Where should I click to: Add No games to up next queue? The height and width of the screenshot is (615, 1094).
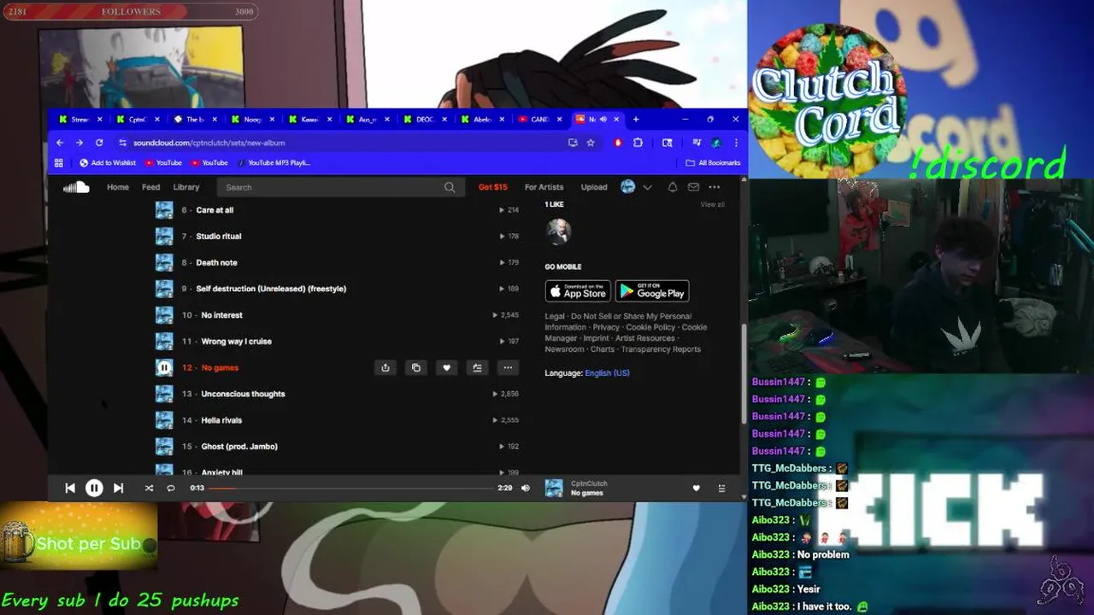pos(477,367)
